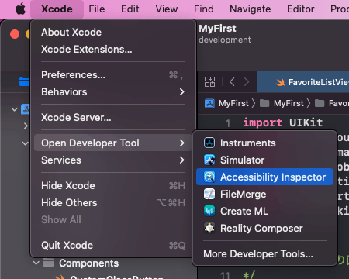Select More Developer Tools…
The width and height of the screenshot is (349, 279).
pyautogui.click(x=258, y=253)
